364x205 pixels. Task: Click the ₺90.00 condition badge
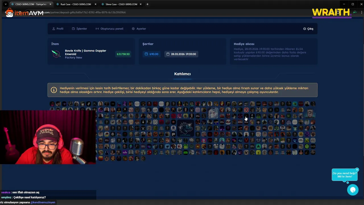click(152, 54)
